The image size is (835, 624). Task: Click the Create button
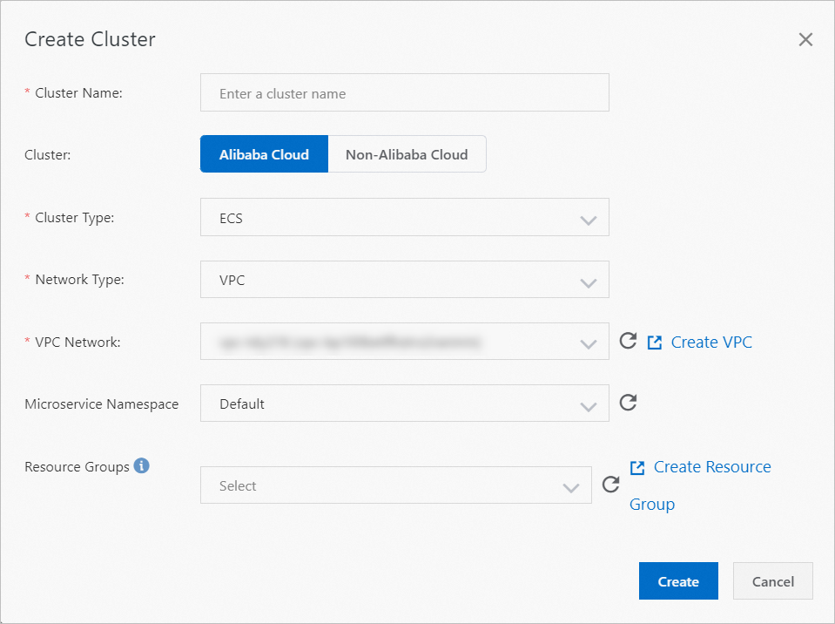[678, 580]
